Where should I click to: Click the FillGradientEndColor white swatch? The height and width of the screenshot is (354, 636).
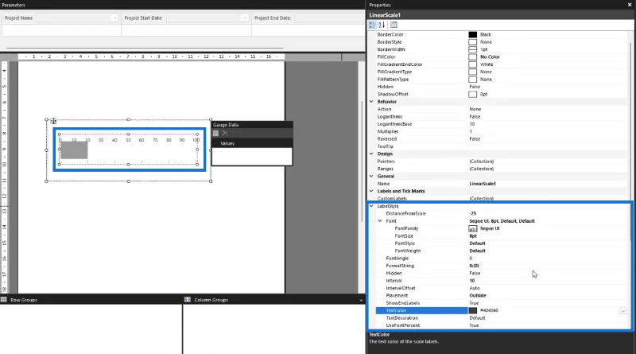(x=472, y=64)
